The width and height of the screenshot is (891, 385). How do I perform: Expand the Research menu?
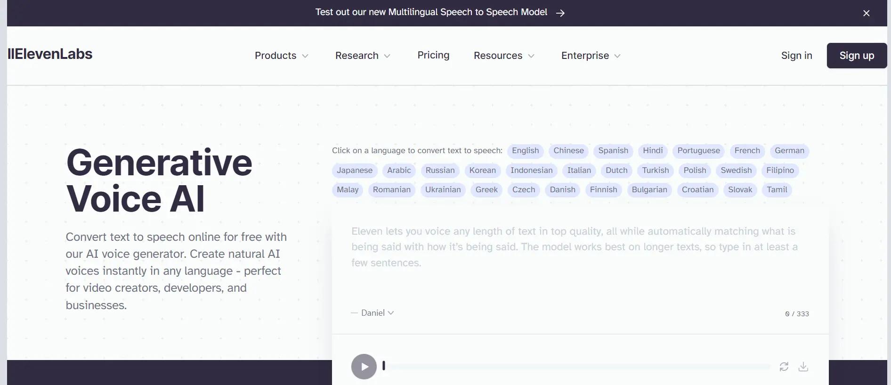[x=363, y=56]
